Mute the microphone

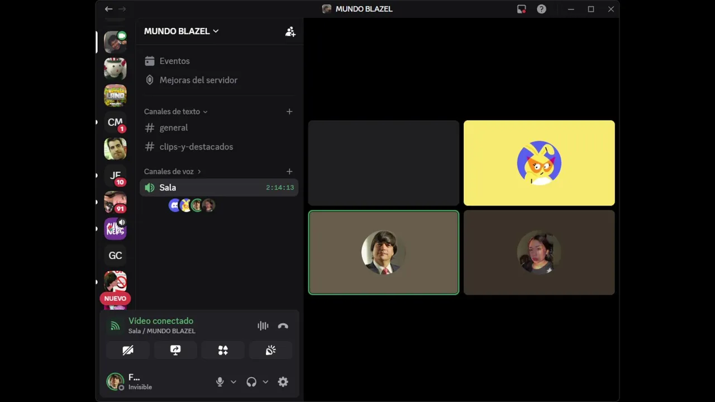click(x=220, y=382)
